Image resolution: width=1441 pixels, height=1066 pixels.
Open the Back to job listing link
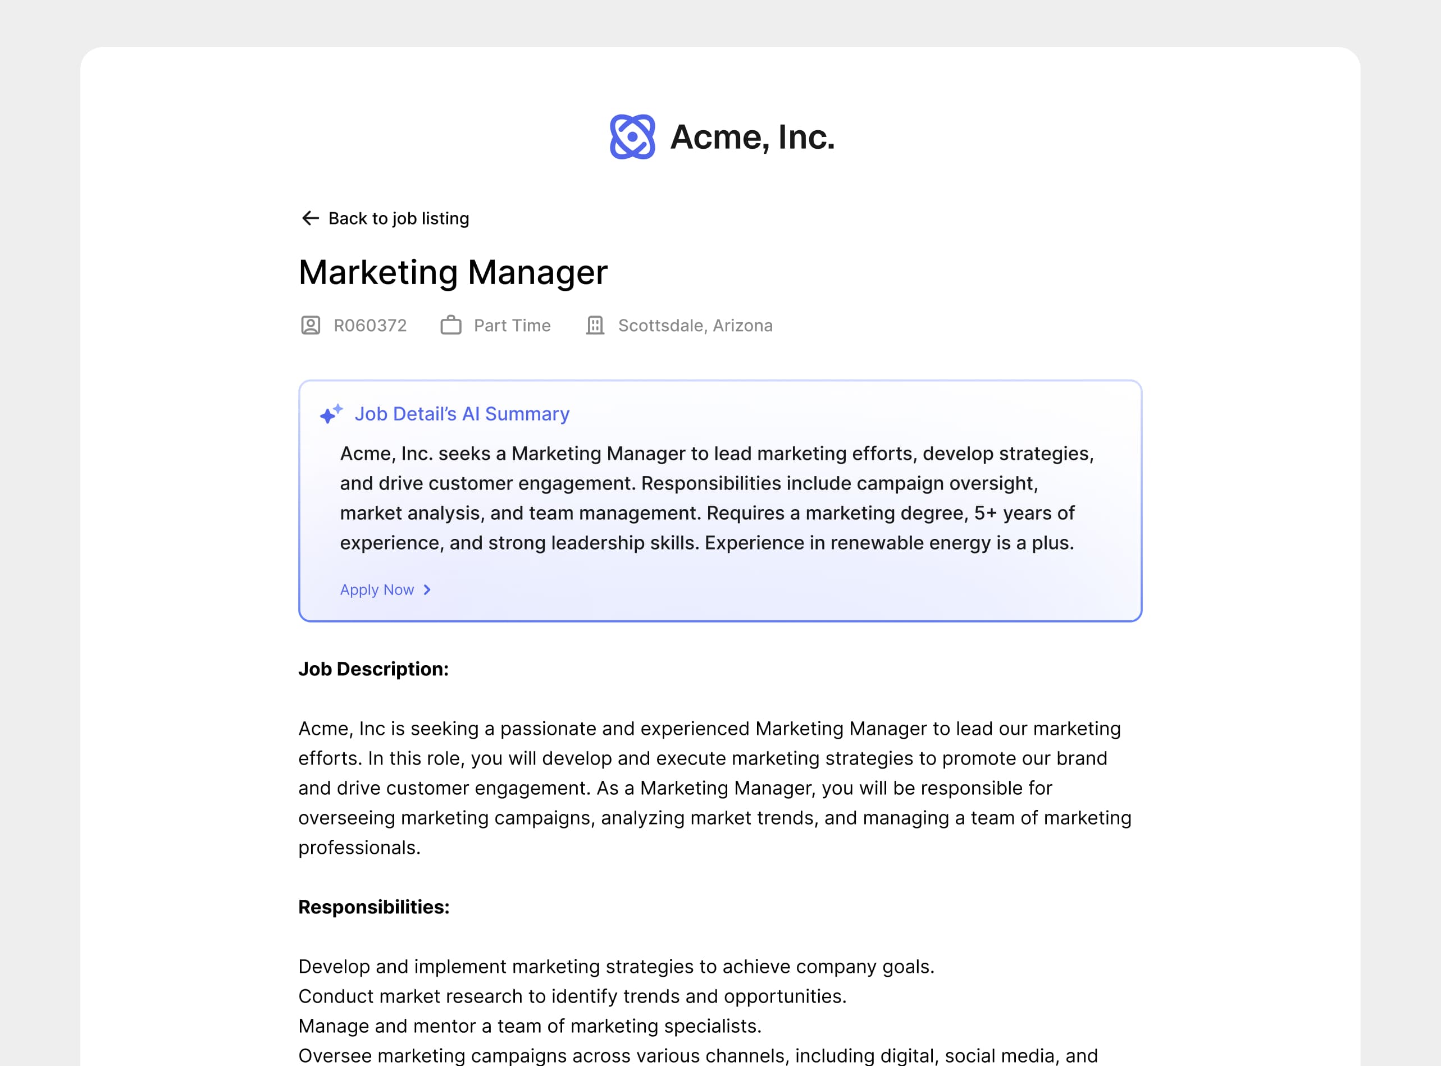pos(398,218)
